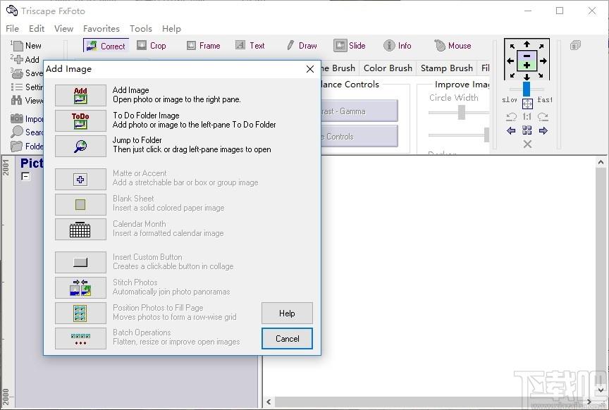The height and width of the screenshot is (410, 609).
Task: Click the Calendar Month grid button
Action: tap(80, 230)
